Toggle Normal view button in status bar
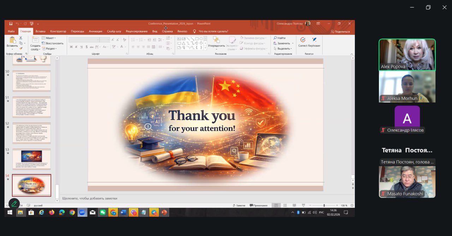This screenshot has height=236, width=452. point(276,205)
